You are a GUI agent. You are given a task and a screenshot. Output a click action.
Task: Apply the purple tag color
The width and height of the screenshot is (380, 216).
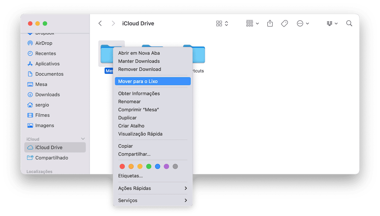(167, 167)
